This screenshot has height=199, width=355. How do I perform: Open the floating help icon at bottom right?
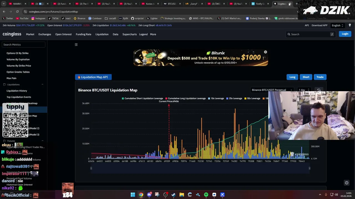click(346, 183)
